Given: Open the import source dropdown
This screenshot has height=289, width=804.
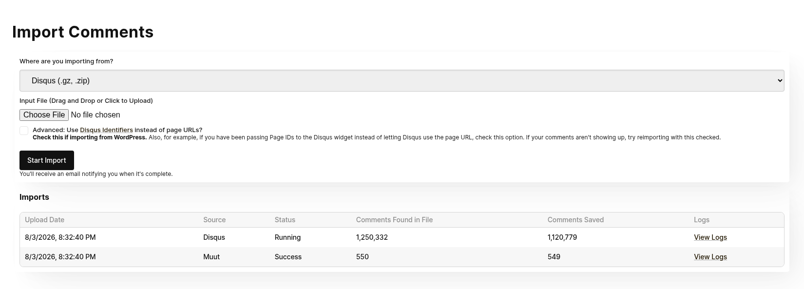Looking at the screenshot, I should pyautogui.click(x=402, y=80).
